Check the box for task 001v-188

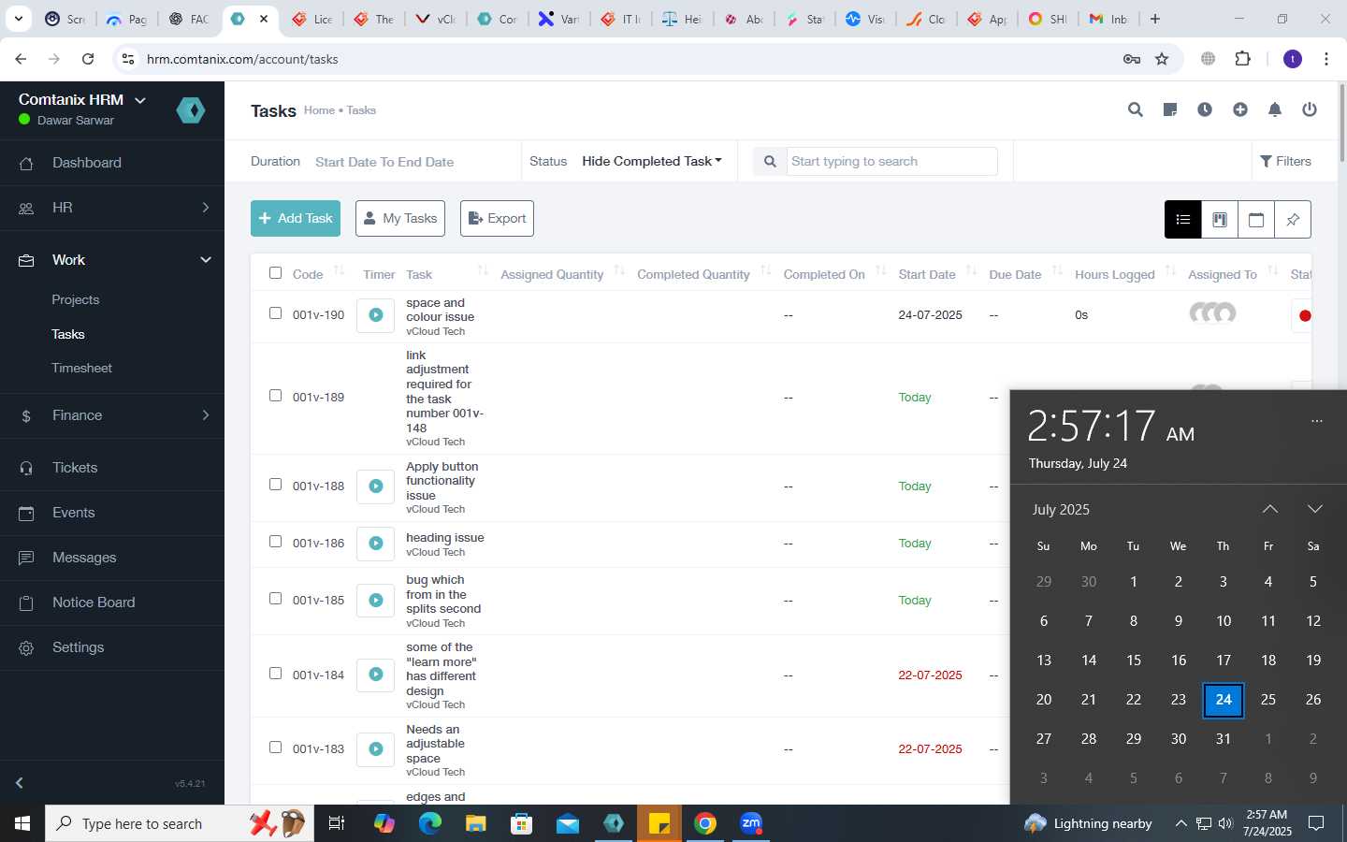[275, 485]
